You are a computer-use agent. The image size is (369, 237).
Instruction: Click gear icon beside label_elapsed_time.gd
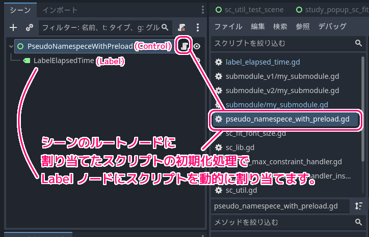click(x=219, y=62)
